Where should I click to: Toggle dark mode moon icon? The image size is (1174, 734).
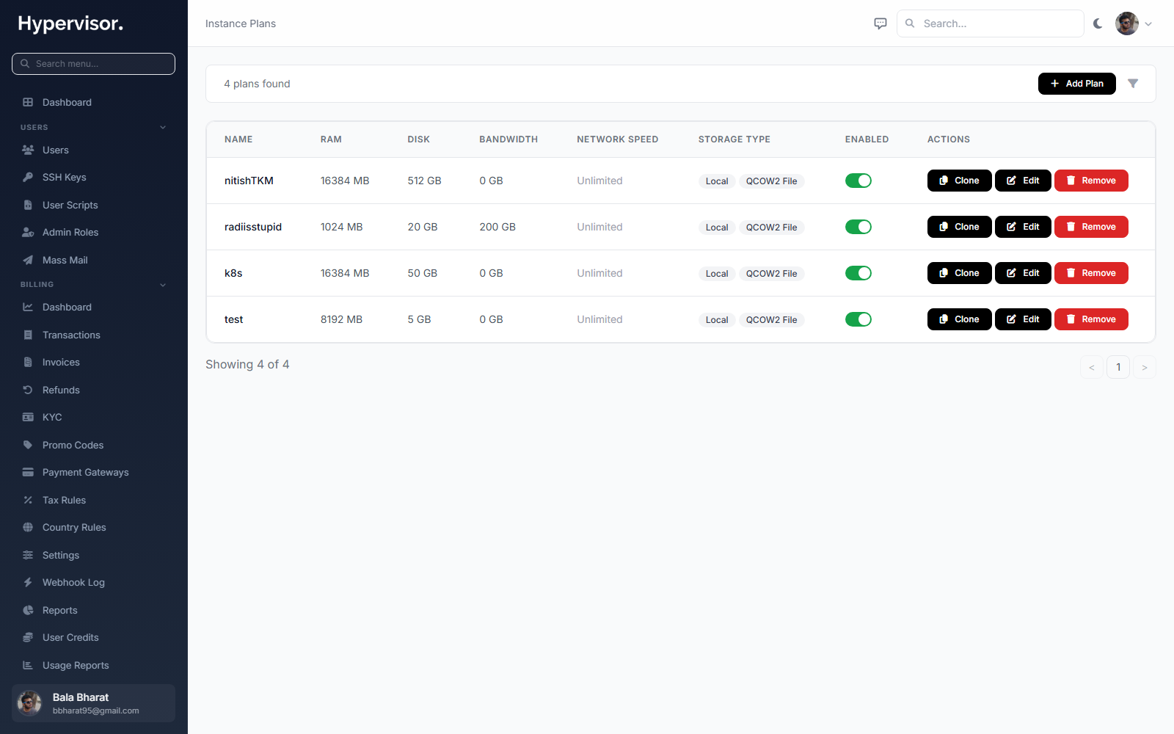tap(1098, 23)
